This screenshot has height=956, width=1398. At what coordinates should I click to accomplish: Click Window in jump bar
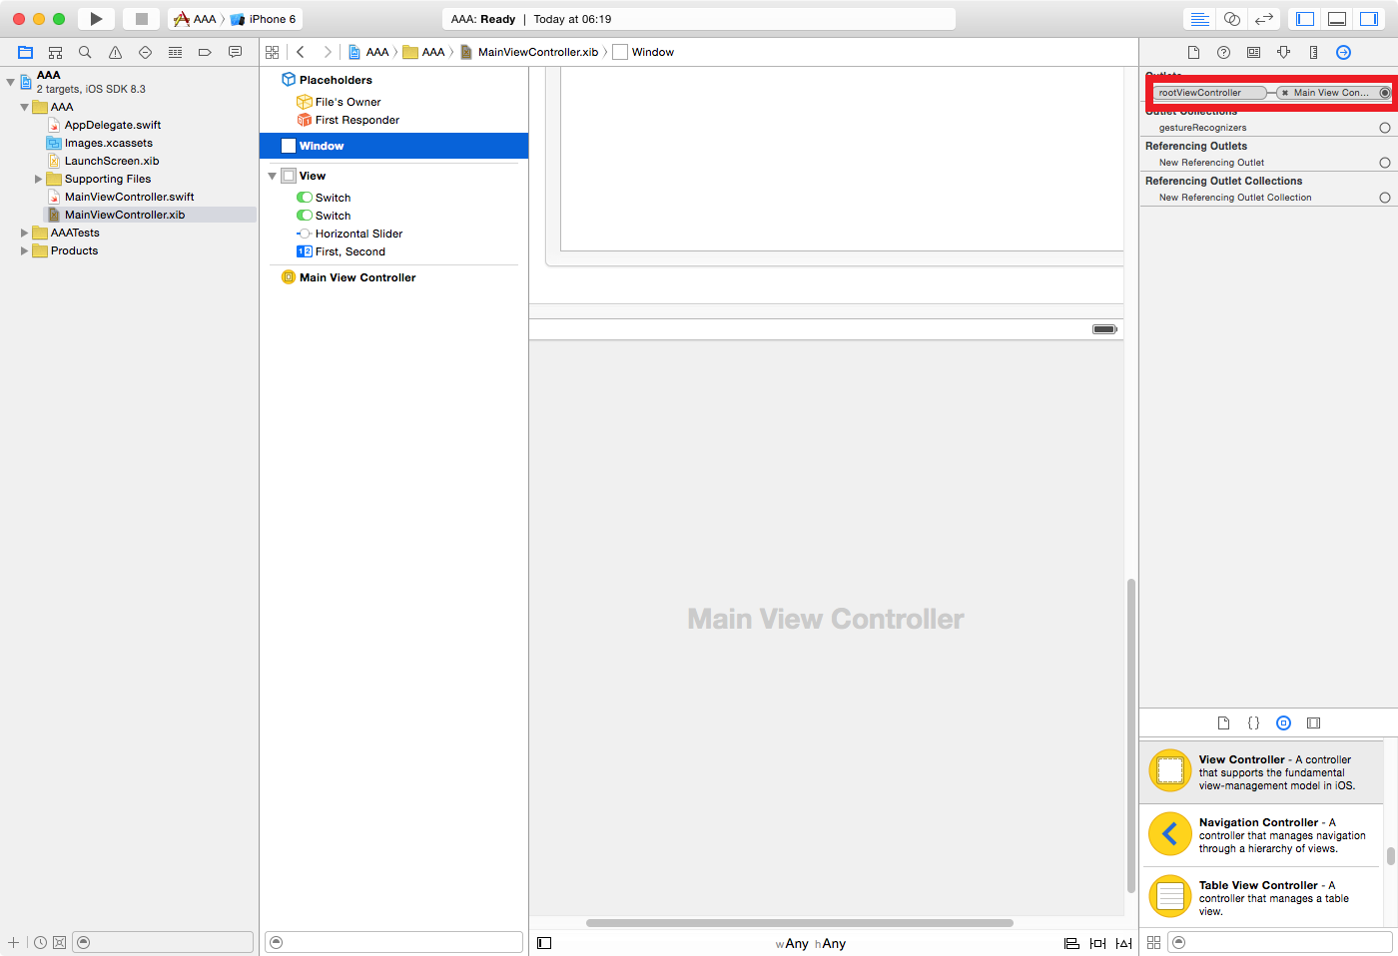click(x=644, y=52)
